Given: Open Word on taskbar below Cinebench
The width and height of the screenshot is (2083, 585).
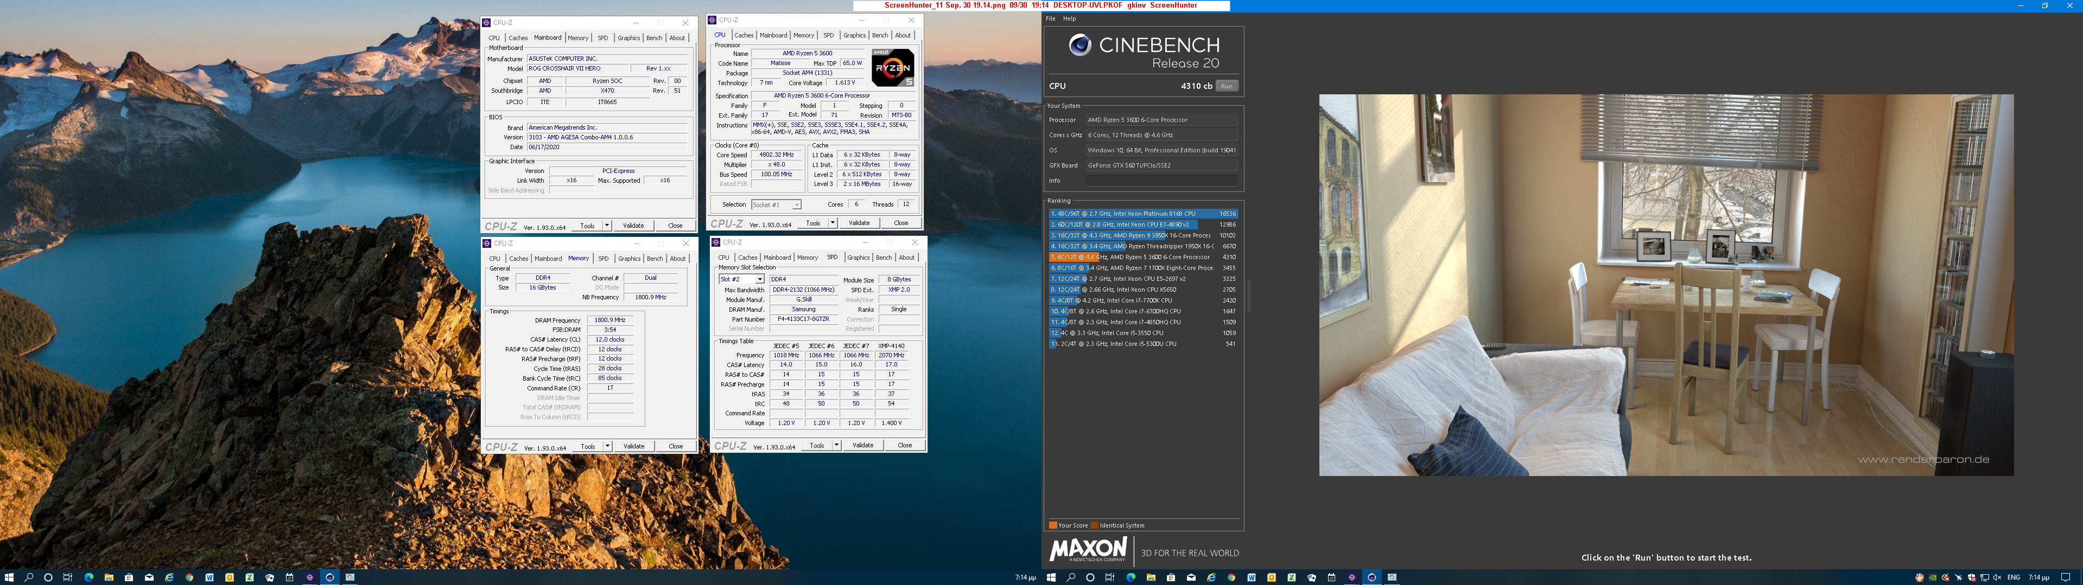Looking at the screenshot, I should coord(1252,578).
